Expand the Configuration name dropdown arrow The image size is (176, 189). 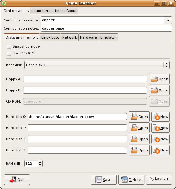[168, 20]
